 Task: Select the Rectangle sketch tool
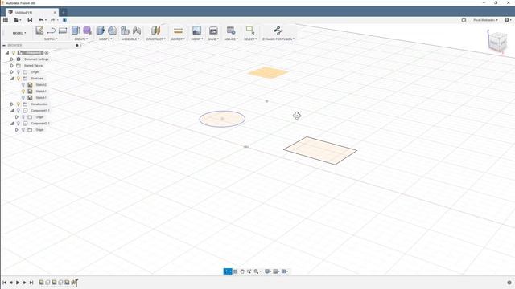[x=63, y=31]
